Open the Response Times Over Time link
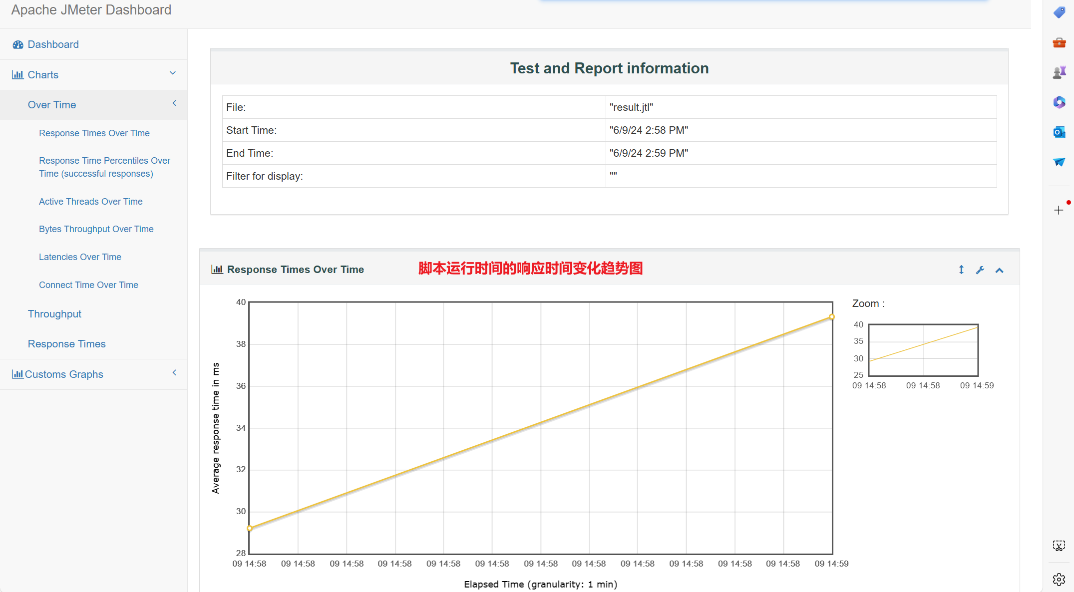Viewport: 1074px width, 592px height. [x=94, y=133]
